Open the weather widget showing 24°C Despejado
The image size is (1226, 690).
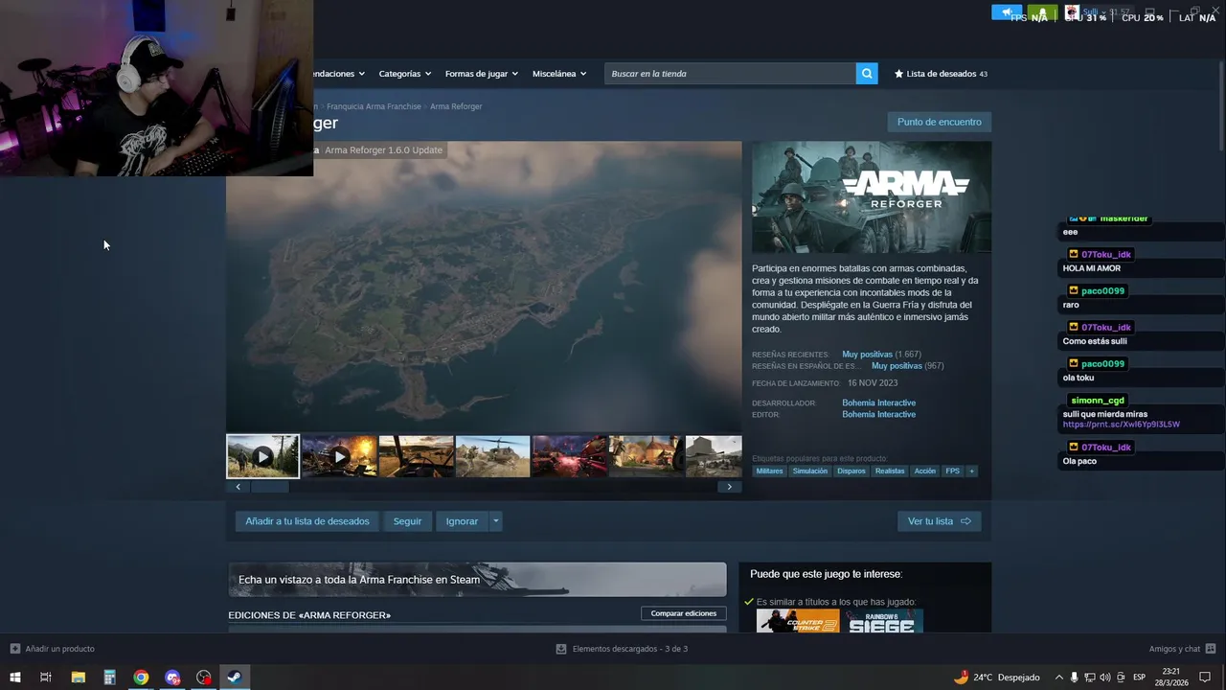997,678
